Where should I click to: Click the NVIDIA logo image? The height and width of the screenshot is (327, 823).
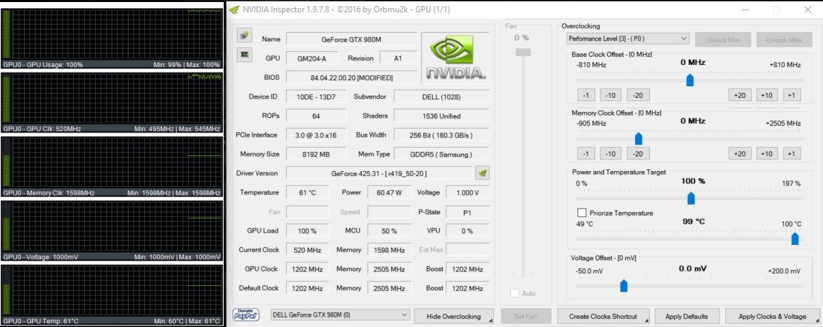coord(456,58)
